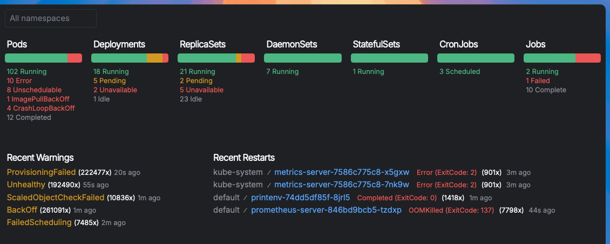
Task: View the 5 Pending deployments
Action: [110, 81]
